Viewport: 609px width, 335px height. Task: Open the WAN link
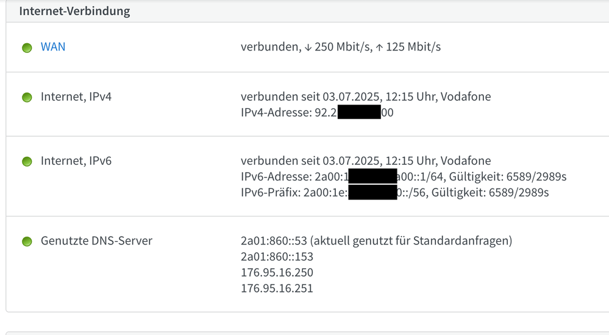53,47
